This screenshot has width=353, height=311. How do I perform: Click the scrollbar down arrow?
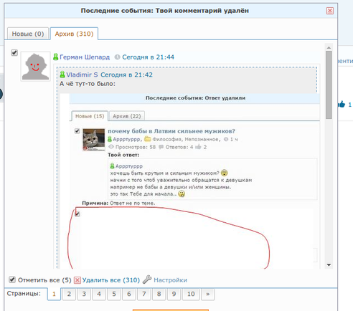pos(329,265)
